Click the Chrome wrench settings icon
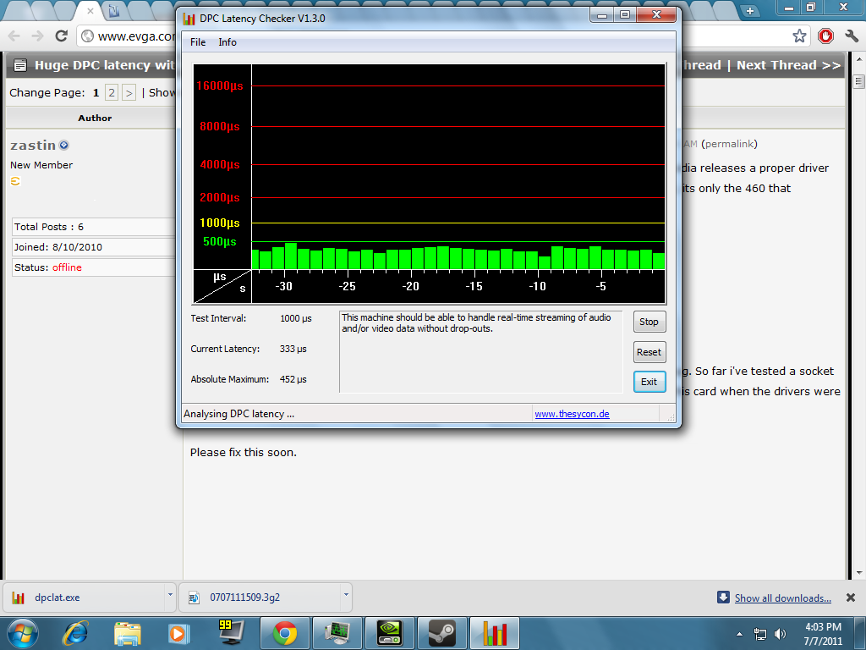 click(x=852, y=36)
